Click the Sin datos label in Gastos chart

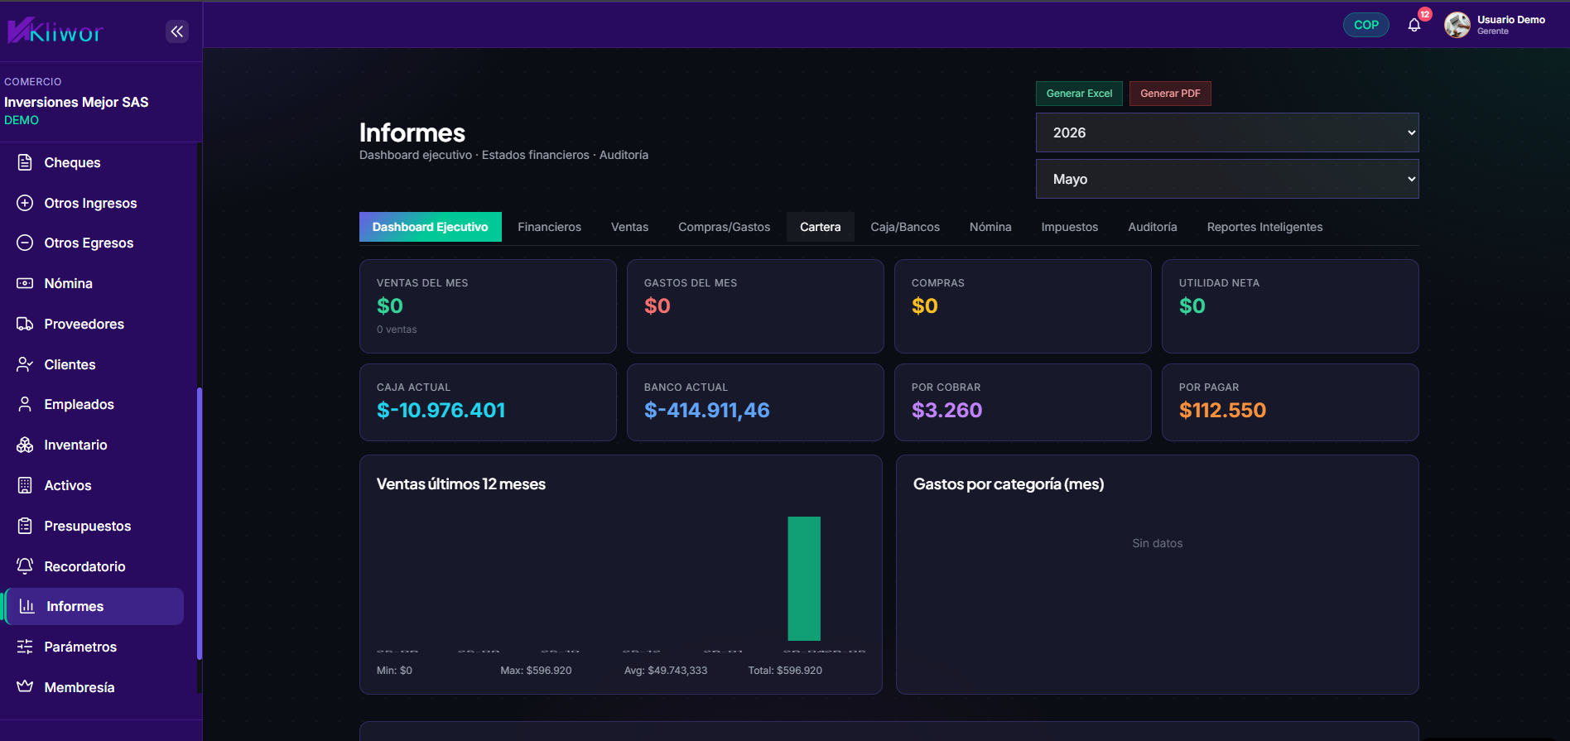[x=1158, y=543]
